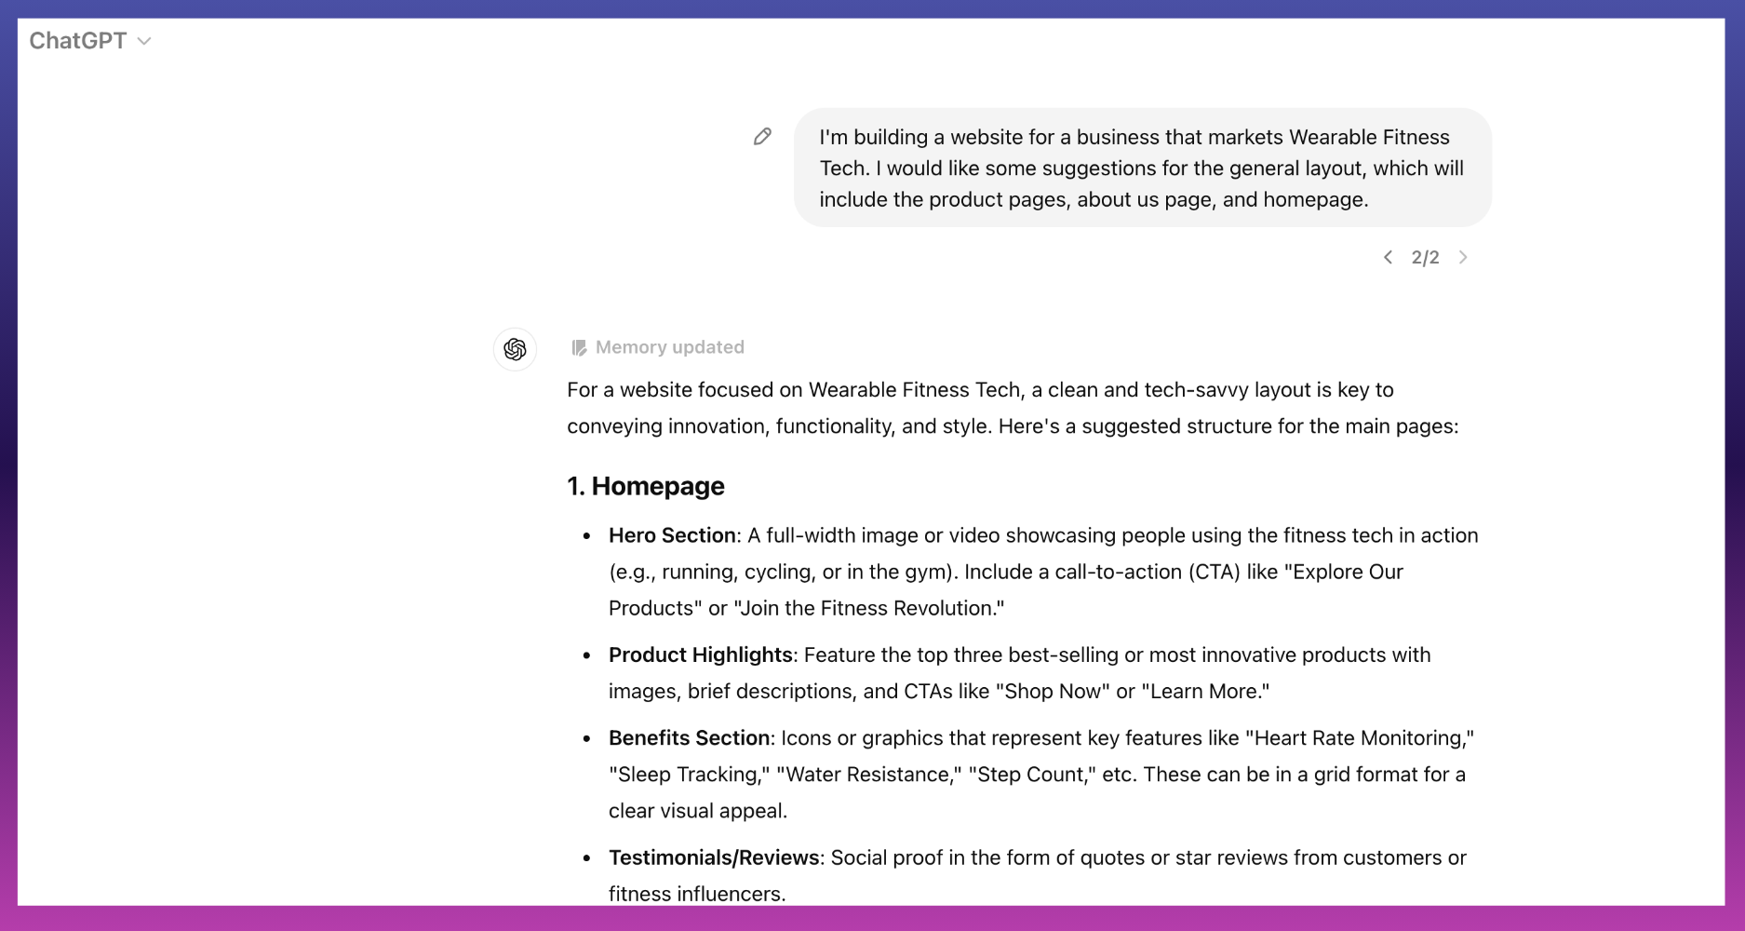Screen dimensions: 1745x931
Task: Click the "Shop Now" quoted text
Action: click(1053, 691)
